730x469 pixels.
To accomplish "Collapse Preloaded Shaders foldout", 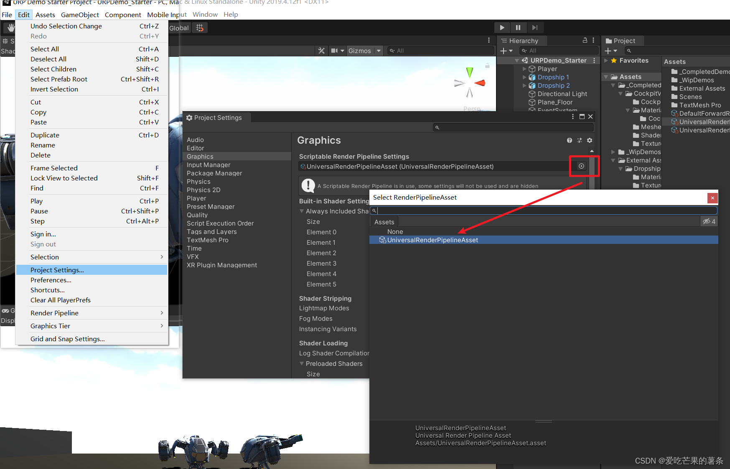I will [302, 364].
